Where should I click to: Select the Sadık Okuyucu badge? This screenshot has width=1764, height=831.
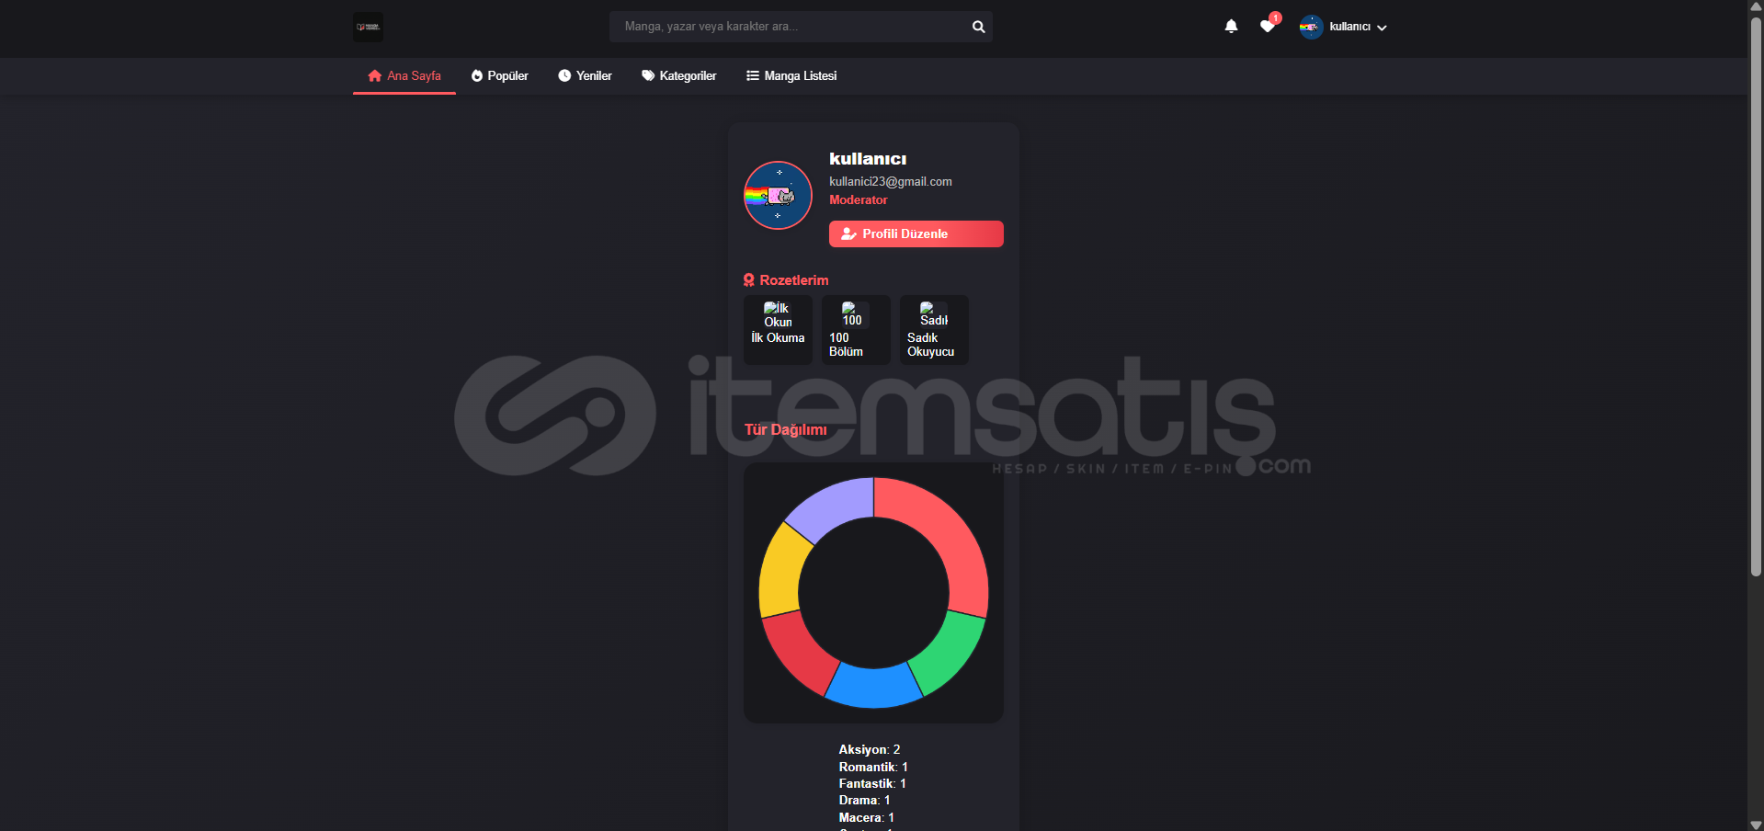click(x=934, y=329)
